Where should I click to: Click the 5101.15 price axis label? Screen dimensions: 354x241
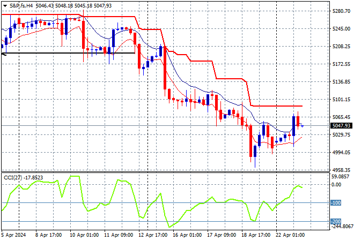coord(341,100)
